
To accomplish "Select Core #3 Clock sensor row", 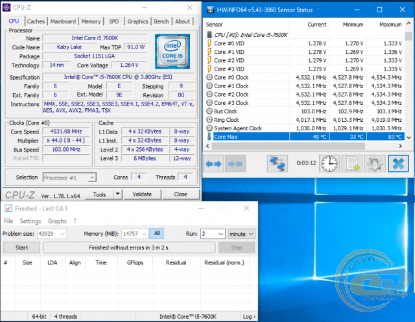I will coord(304,103).
